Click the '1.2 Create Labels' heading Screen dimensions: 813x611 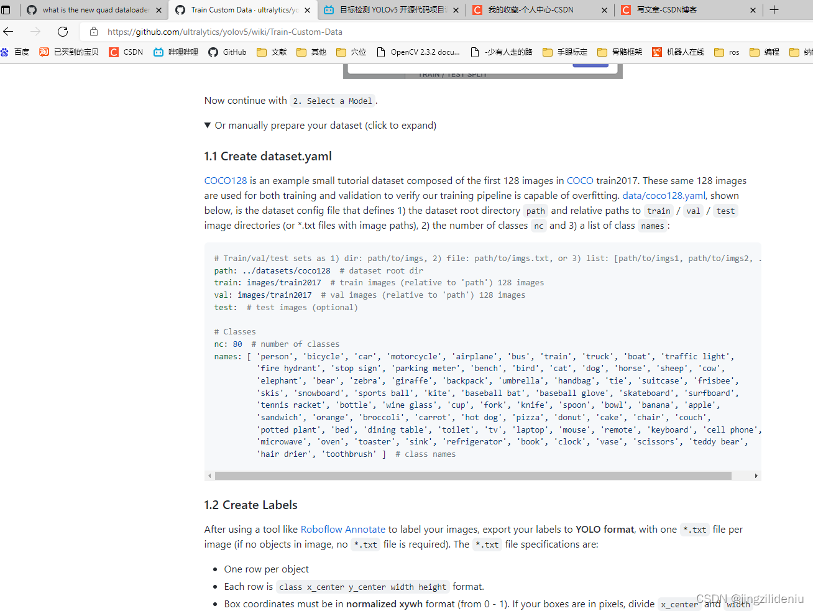[251, 505]
